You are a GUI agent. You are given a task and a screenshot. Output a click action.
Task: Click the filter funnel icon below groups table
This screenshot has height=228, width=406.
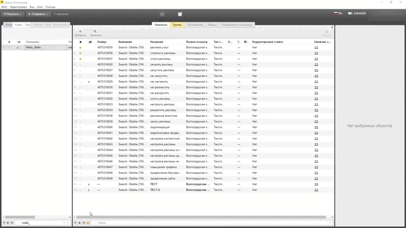[75, 223]
